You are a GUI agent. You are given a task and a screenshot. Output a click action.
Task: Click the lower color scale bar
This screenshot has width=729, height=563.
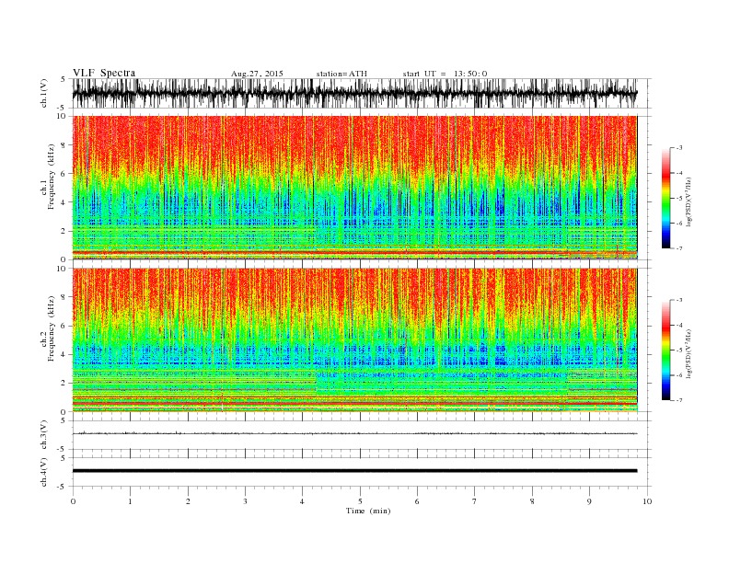(665, 350)
